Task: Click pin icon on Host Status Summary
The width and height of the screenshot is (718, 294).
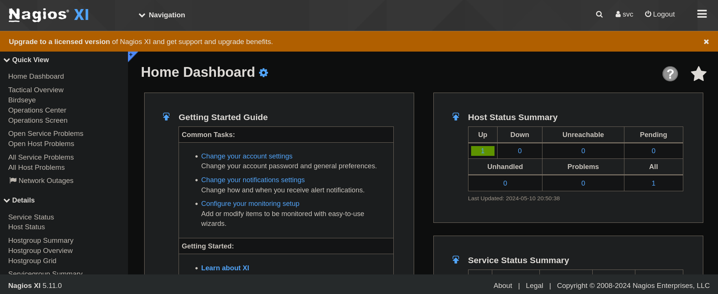Action: [456, 117]
